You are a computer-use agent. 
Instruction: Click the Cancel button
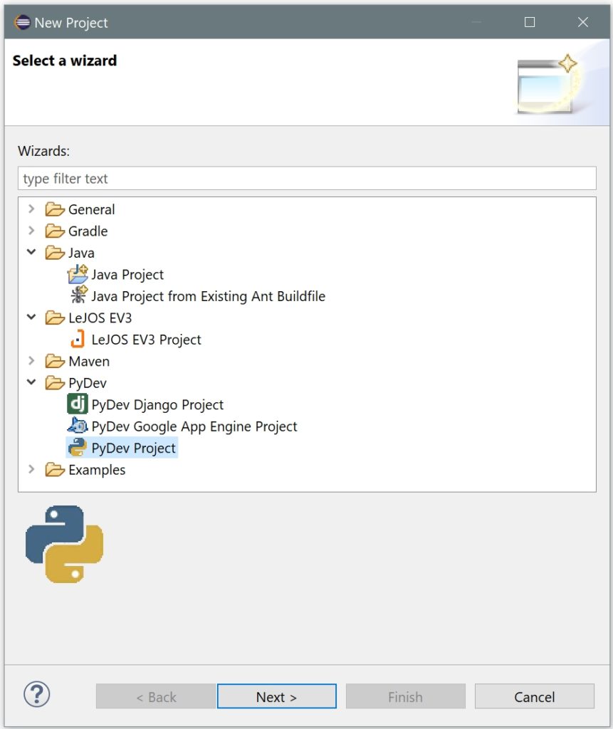[x=534, y=696]
